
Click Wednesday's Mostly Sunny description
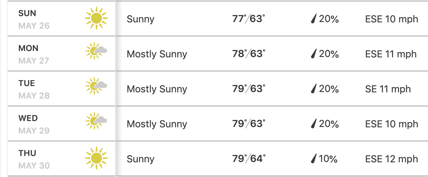point(157,124)
